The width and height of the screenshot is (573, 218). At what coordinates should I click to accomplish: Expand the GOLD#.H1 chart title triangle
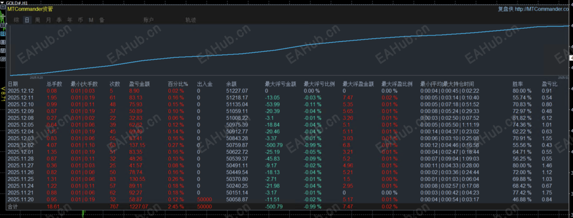coord(3,3)
